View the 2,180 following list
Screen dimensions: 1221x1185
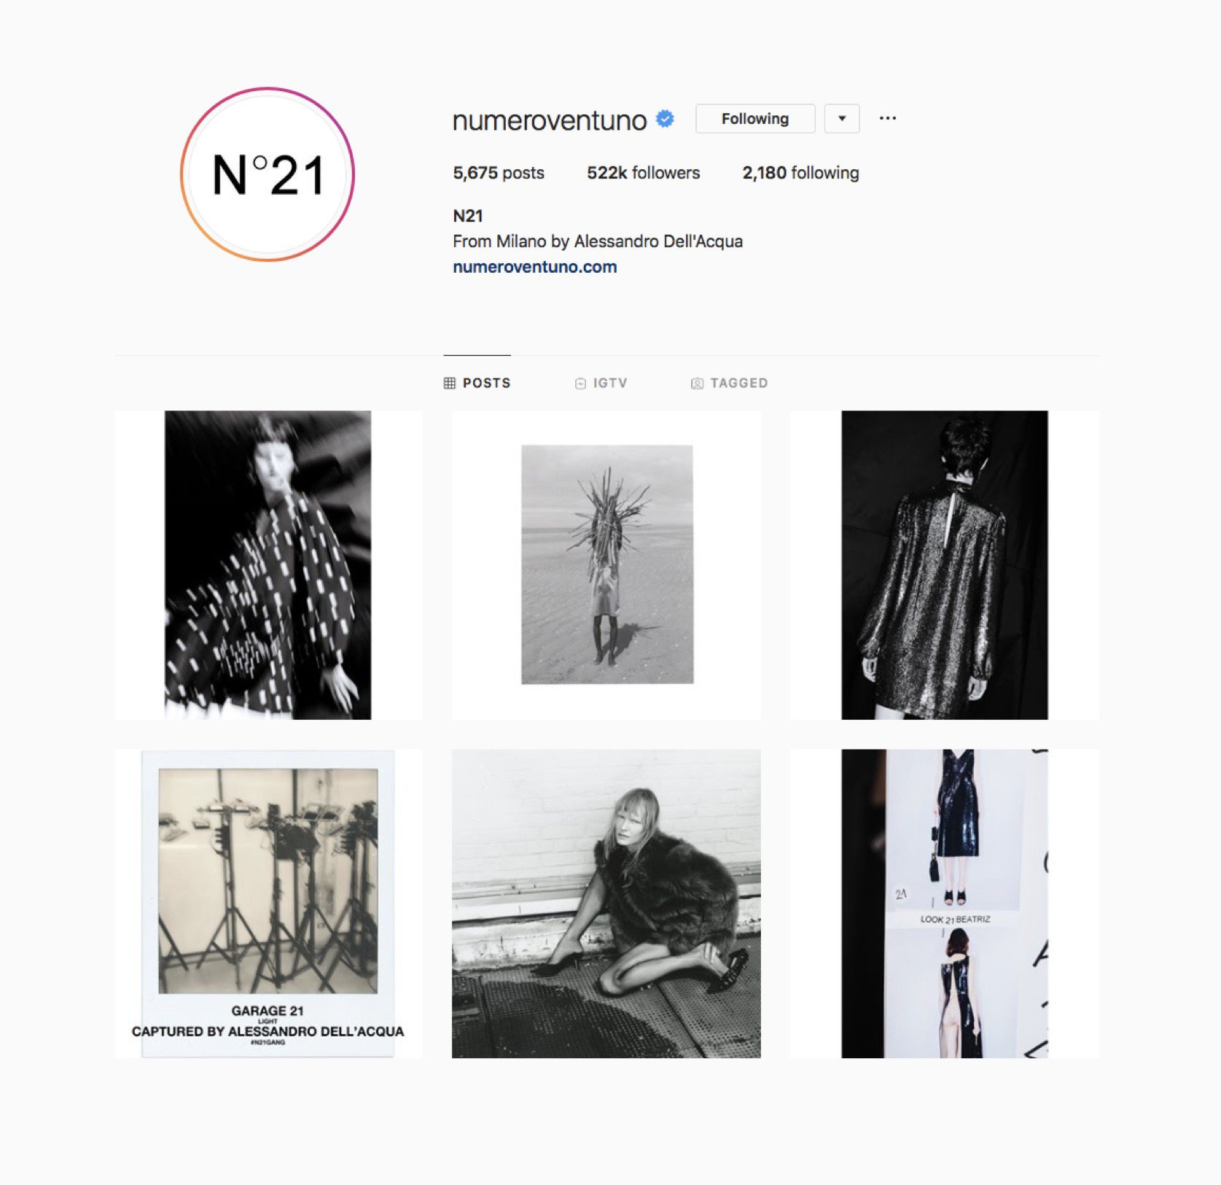(x=800, y=173)
